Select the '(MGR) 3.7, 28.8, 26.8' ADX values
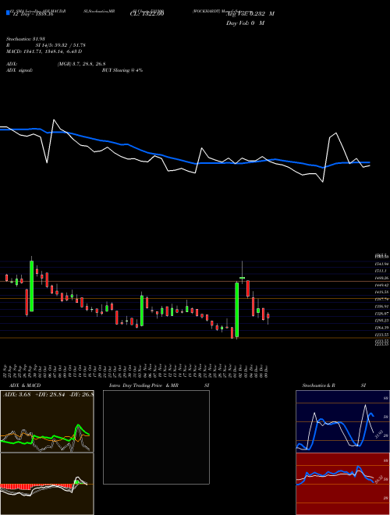 pyautogui.click(x=81, y=64)
